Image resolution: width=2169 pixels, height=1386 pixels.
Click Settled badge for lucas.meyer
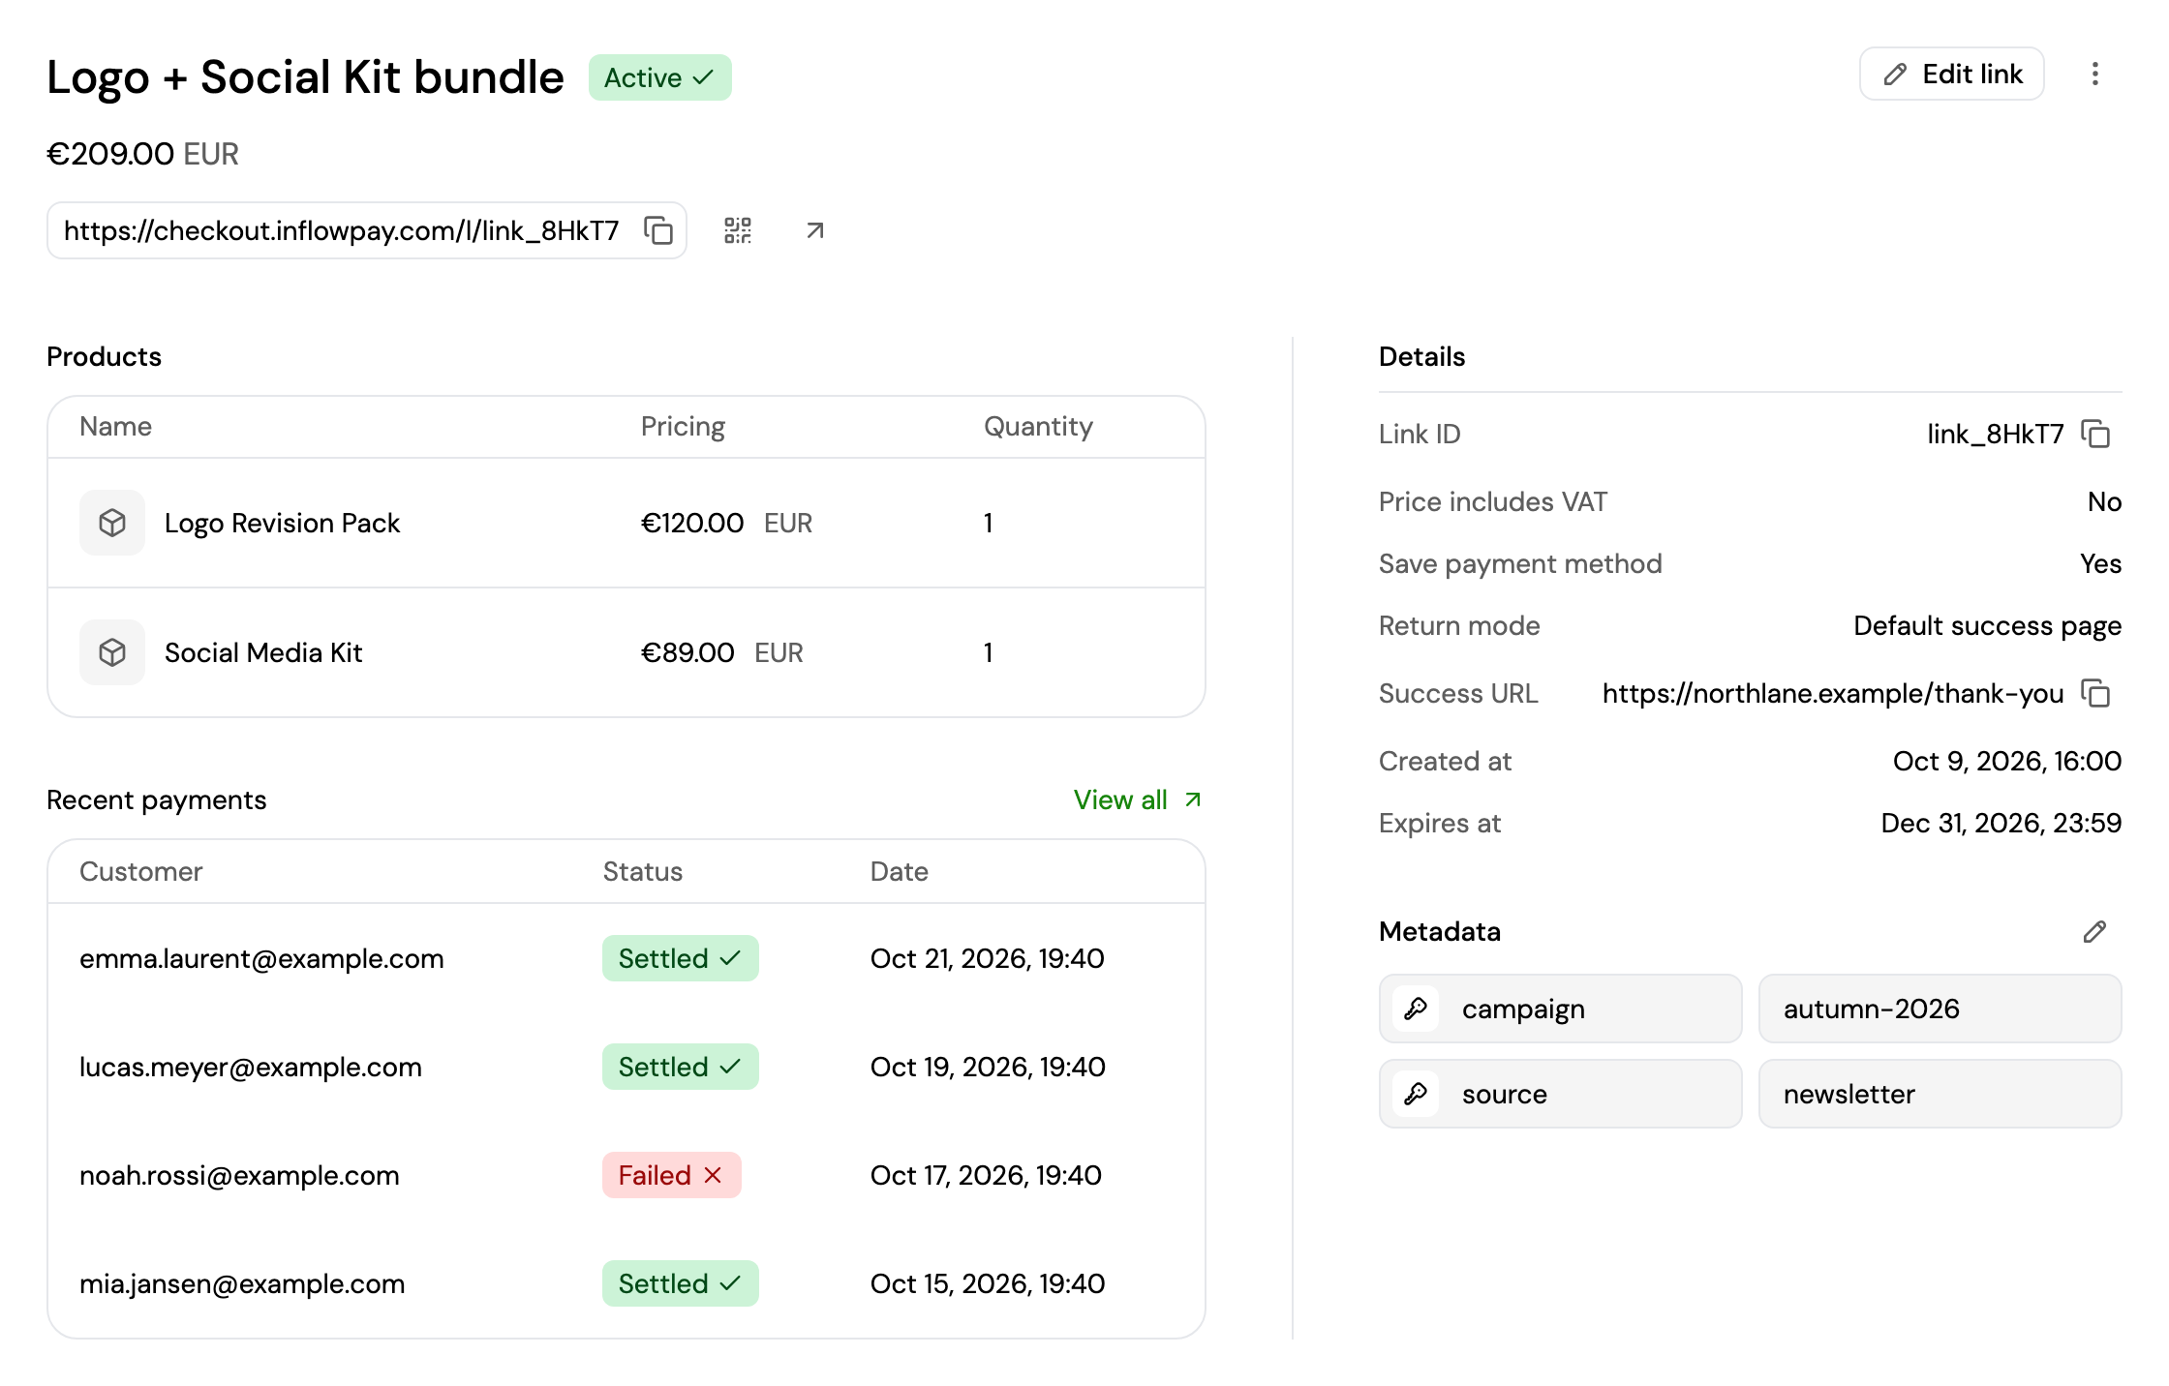[x=680, y=1067]
